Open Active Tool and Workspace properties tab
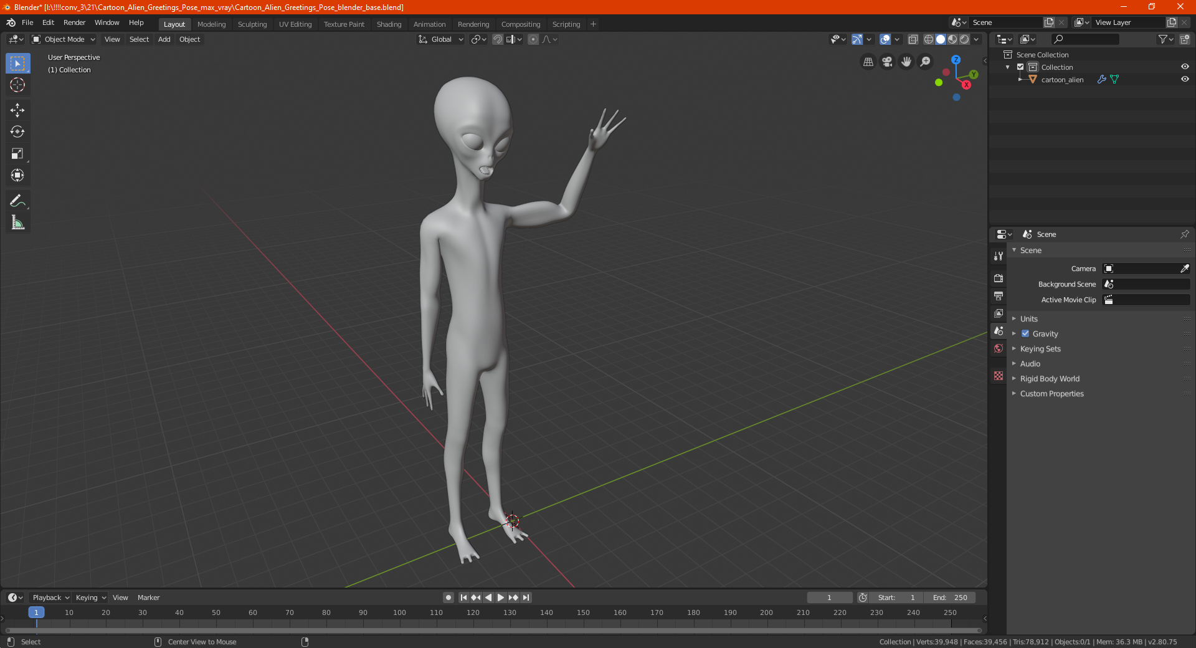Screen dimensions: 1196x648 pos(999,255)
